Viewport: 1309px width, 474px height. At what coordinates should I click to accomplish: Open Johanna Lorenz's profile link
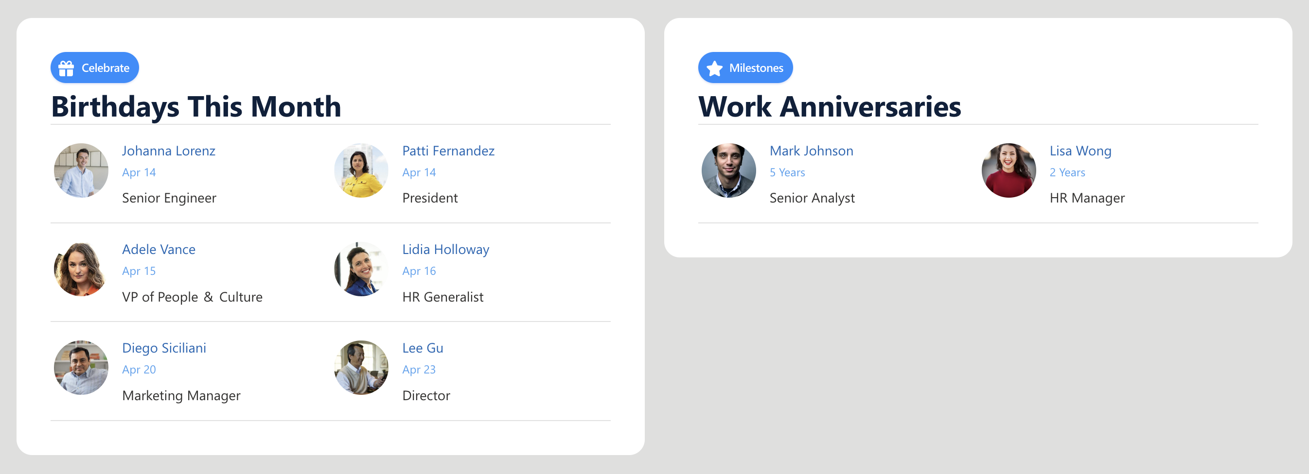click(168, 151)
